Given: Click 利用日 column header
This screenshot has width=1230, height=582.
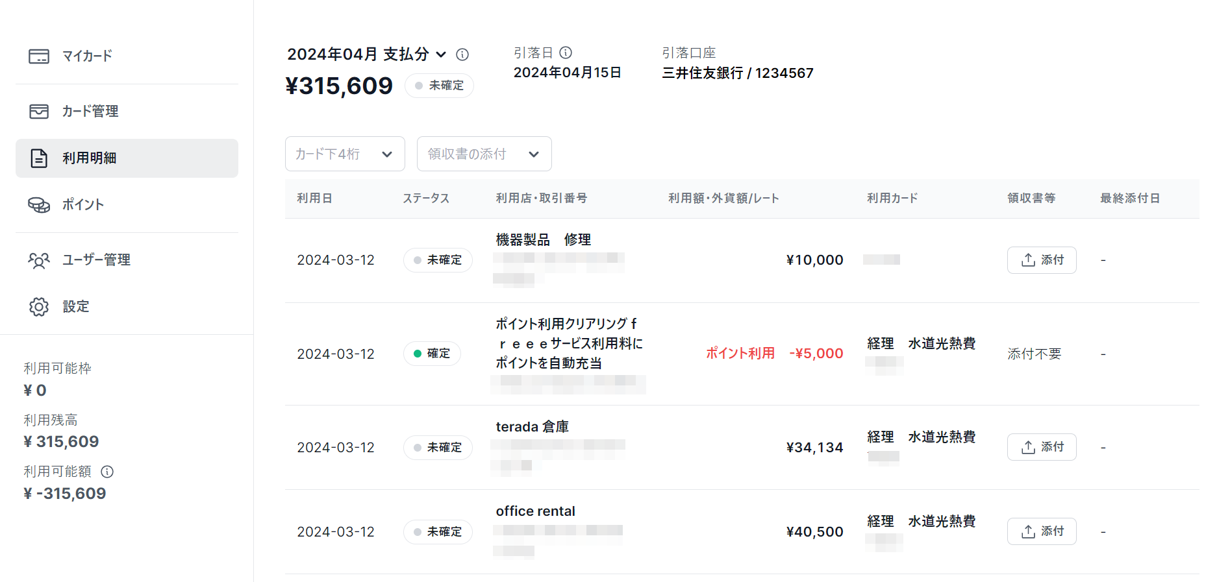Looking at the screenshot, I should 315,199.
